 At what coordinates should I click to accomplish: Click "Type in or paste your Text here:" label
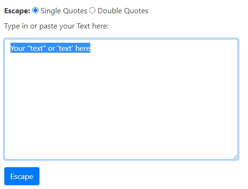(x=57, y=26)
